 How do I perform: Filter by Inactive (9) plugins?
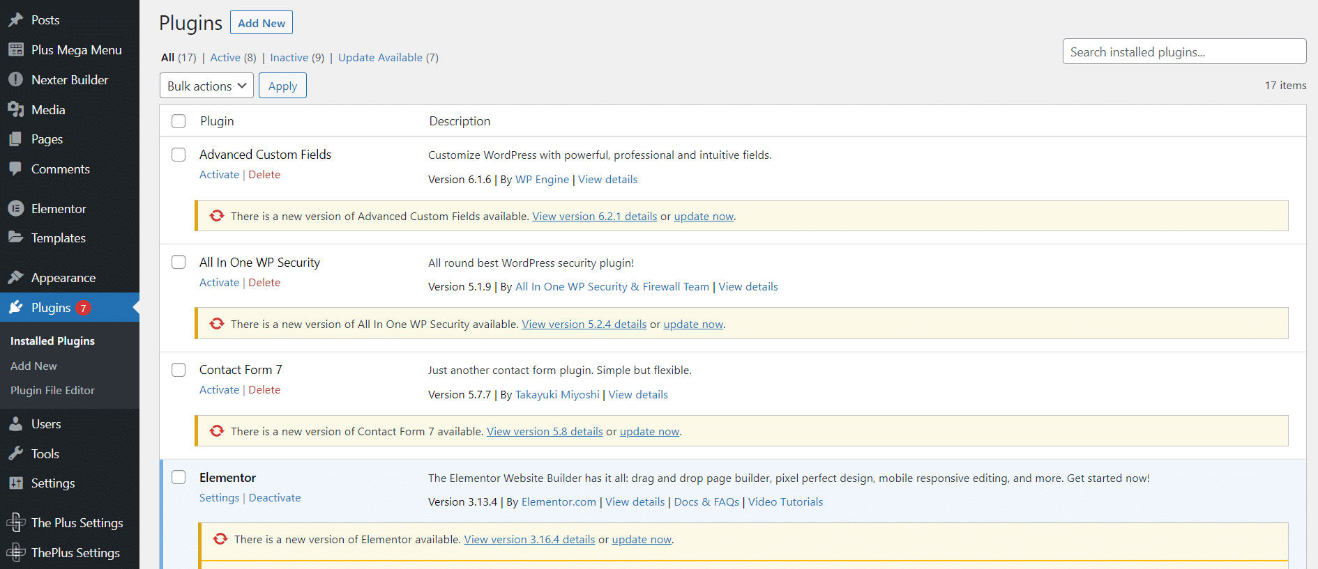click(297, 58)
